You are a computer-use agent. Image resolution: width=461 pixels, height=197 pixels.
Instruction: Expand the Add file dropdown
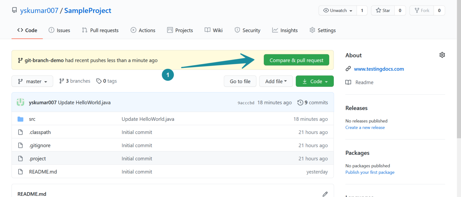coord(276,81)
